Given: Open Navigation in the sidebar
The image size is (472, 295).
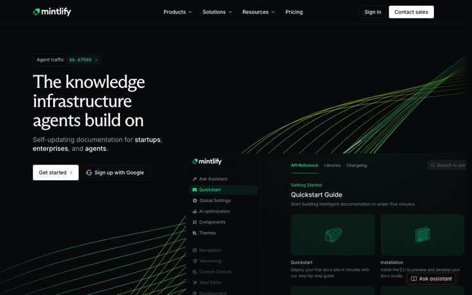Looking at the screenshot, I should [224, 250].
